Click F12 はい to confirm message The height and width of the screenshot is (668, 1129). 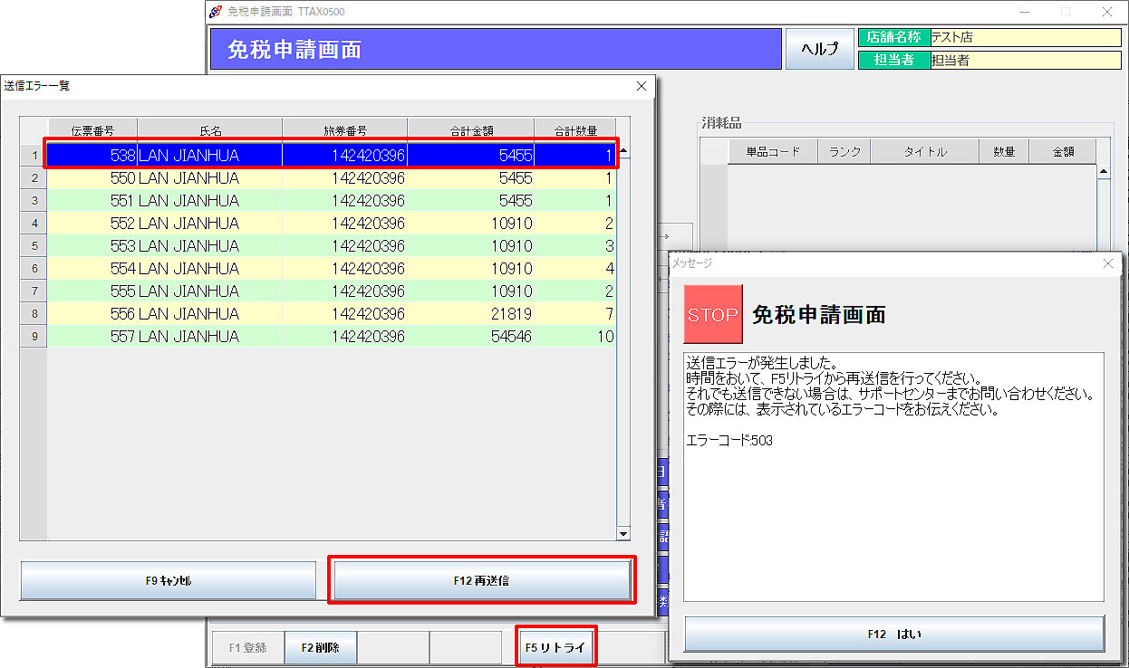click(x=893, y=634)
